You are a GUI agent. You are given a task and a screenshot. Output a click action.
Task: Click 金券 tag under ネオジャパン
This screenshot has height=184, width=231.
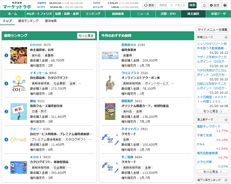pyautogui.click(x=126, y=139)
